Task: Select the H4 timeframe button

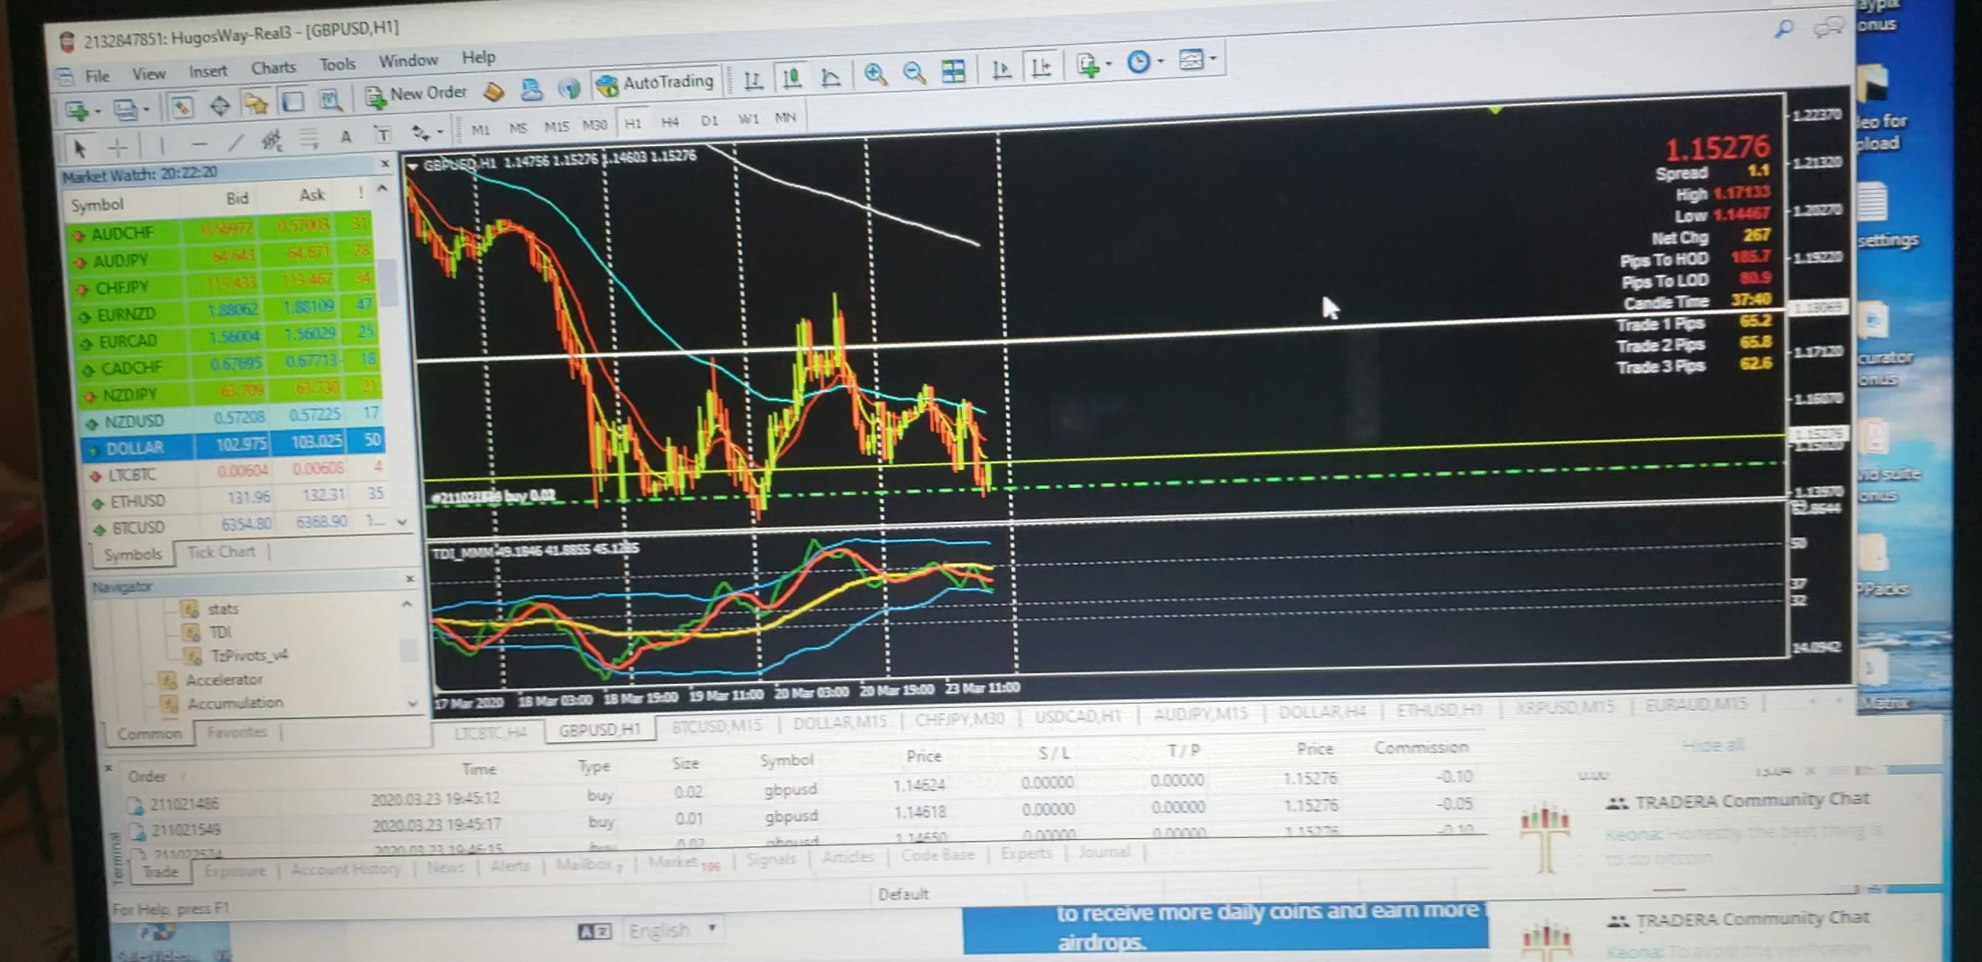Action: click(x=670, y=122)
